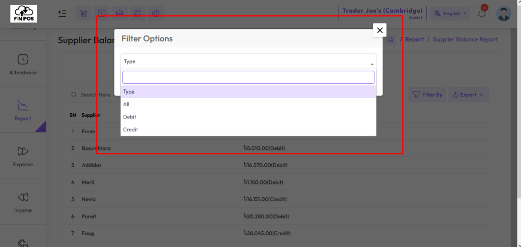Select Credit from the type list
The height and width of the screenshot is (247, 521).
[x=248, y=130]
